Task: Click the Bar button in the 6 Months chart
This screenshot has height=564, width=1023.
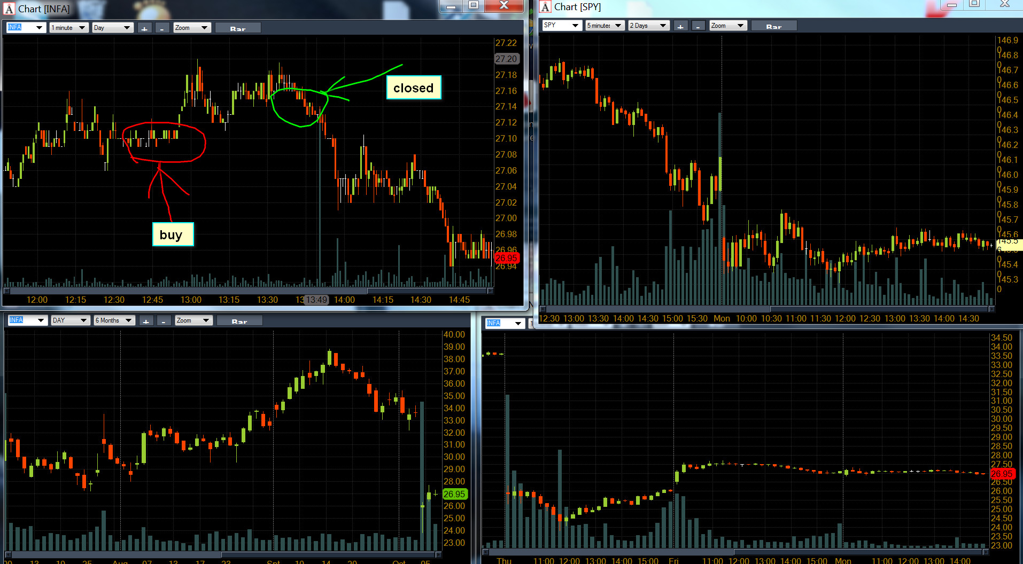Action: click(x=239, y=320)
